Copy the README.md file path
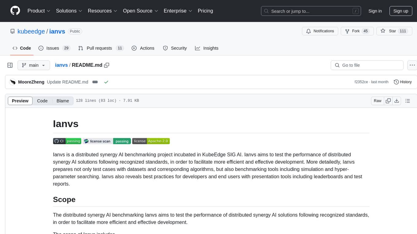 (x=107, y=65)
